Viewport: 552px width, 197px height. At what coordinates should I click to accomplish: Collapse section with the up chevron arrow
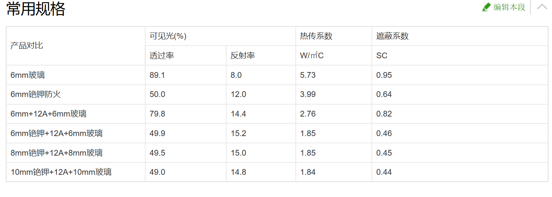pos(542,7)
